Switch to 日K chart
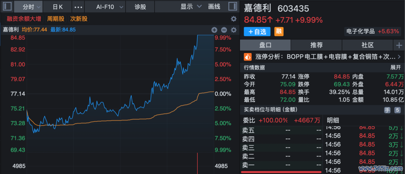Viewport: 405px width, 174px height. tap(57, 7)
